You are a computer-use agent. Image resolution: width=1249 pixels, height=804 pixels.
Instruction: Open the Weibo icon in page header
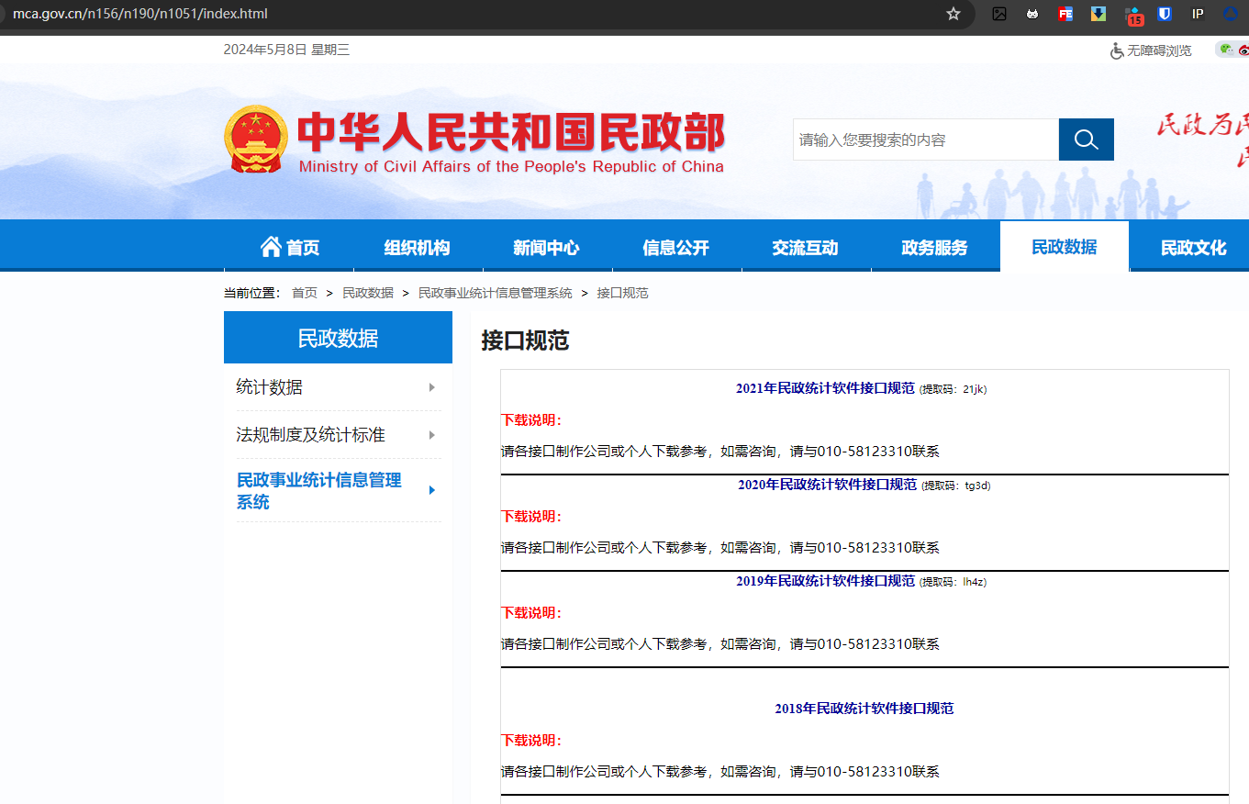(1244, 50)
